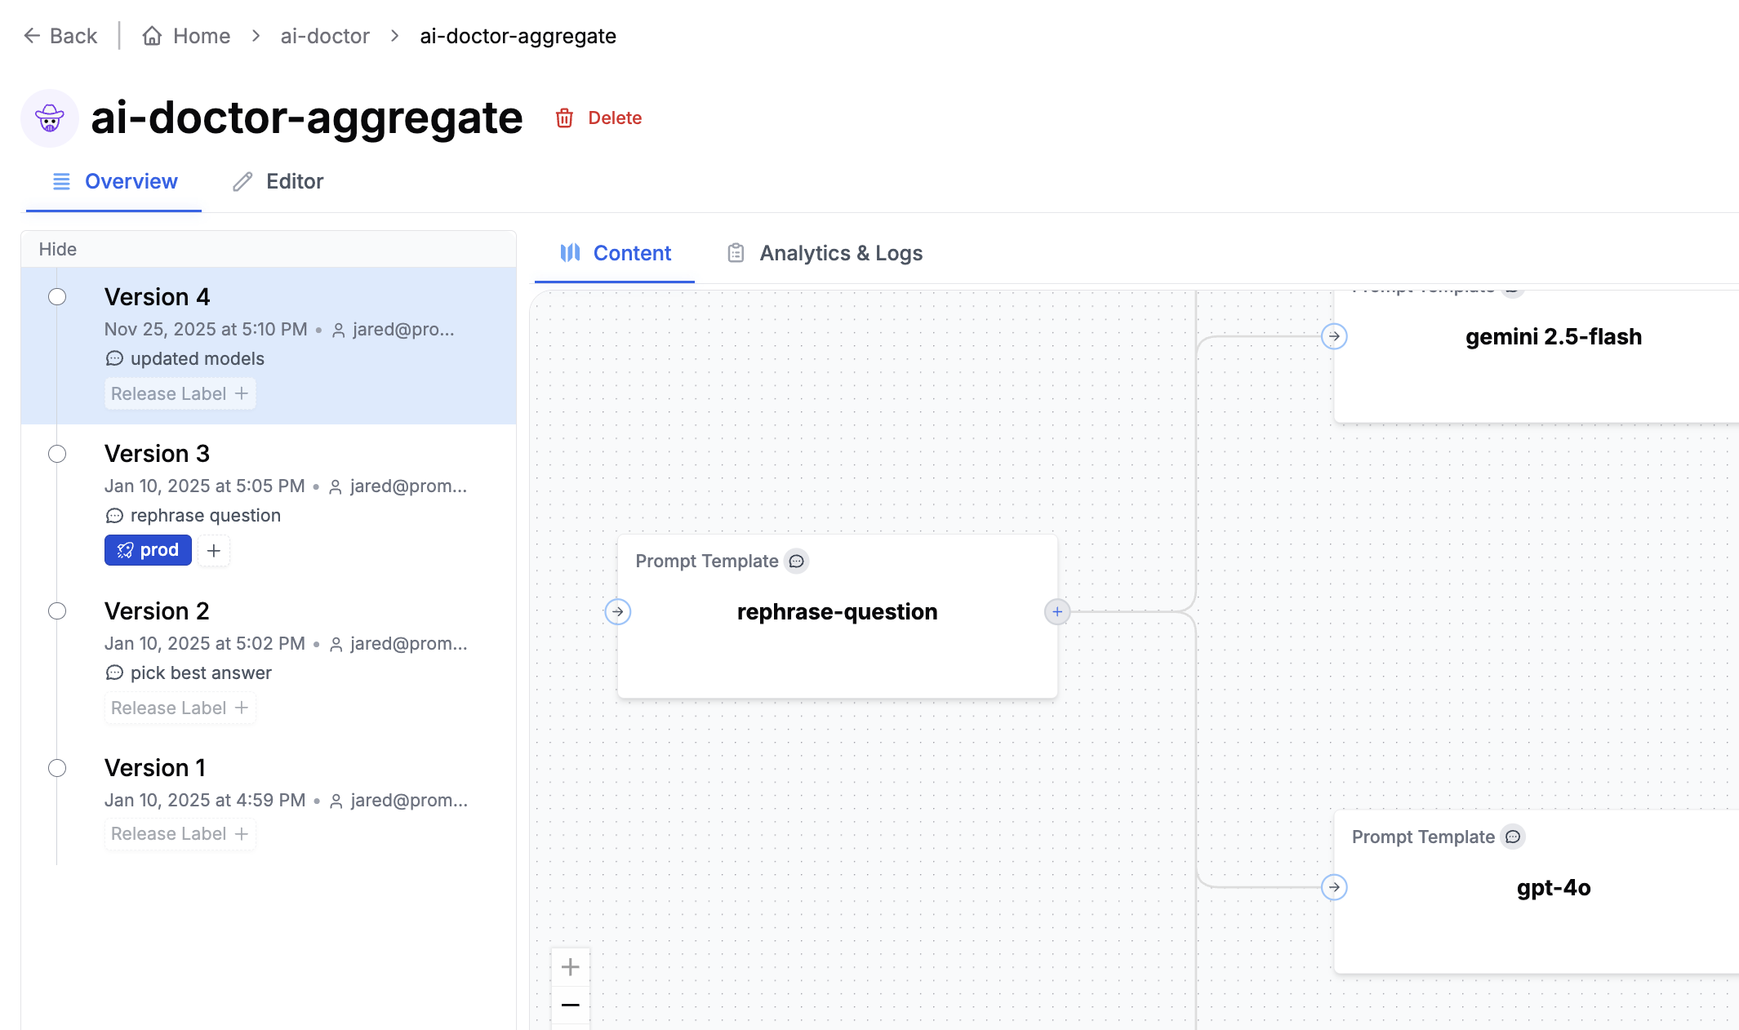
Task: Click the chat bubble icon on rephrase-question template
Action: 796,562
